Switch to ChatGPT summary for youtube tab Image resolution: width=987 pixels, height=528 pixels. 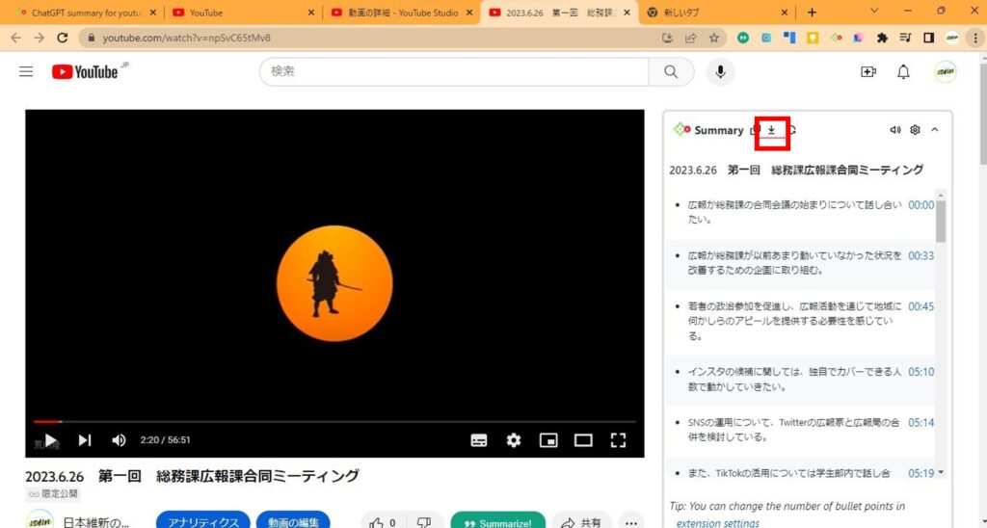(85, 13)
